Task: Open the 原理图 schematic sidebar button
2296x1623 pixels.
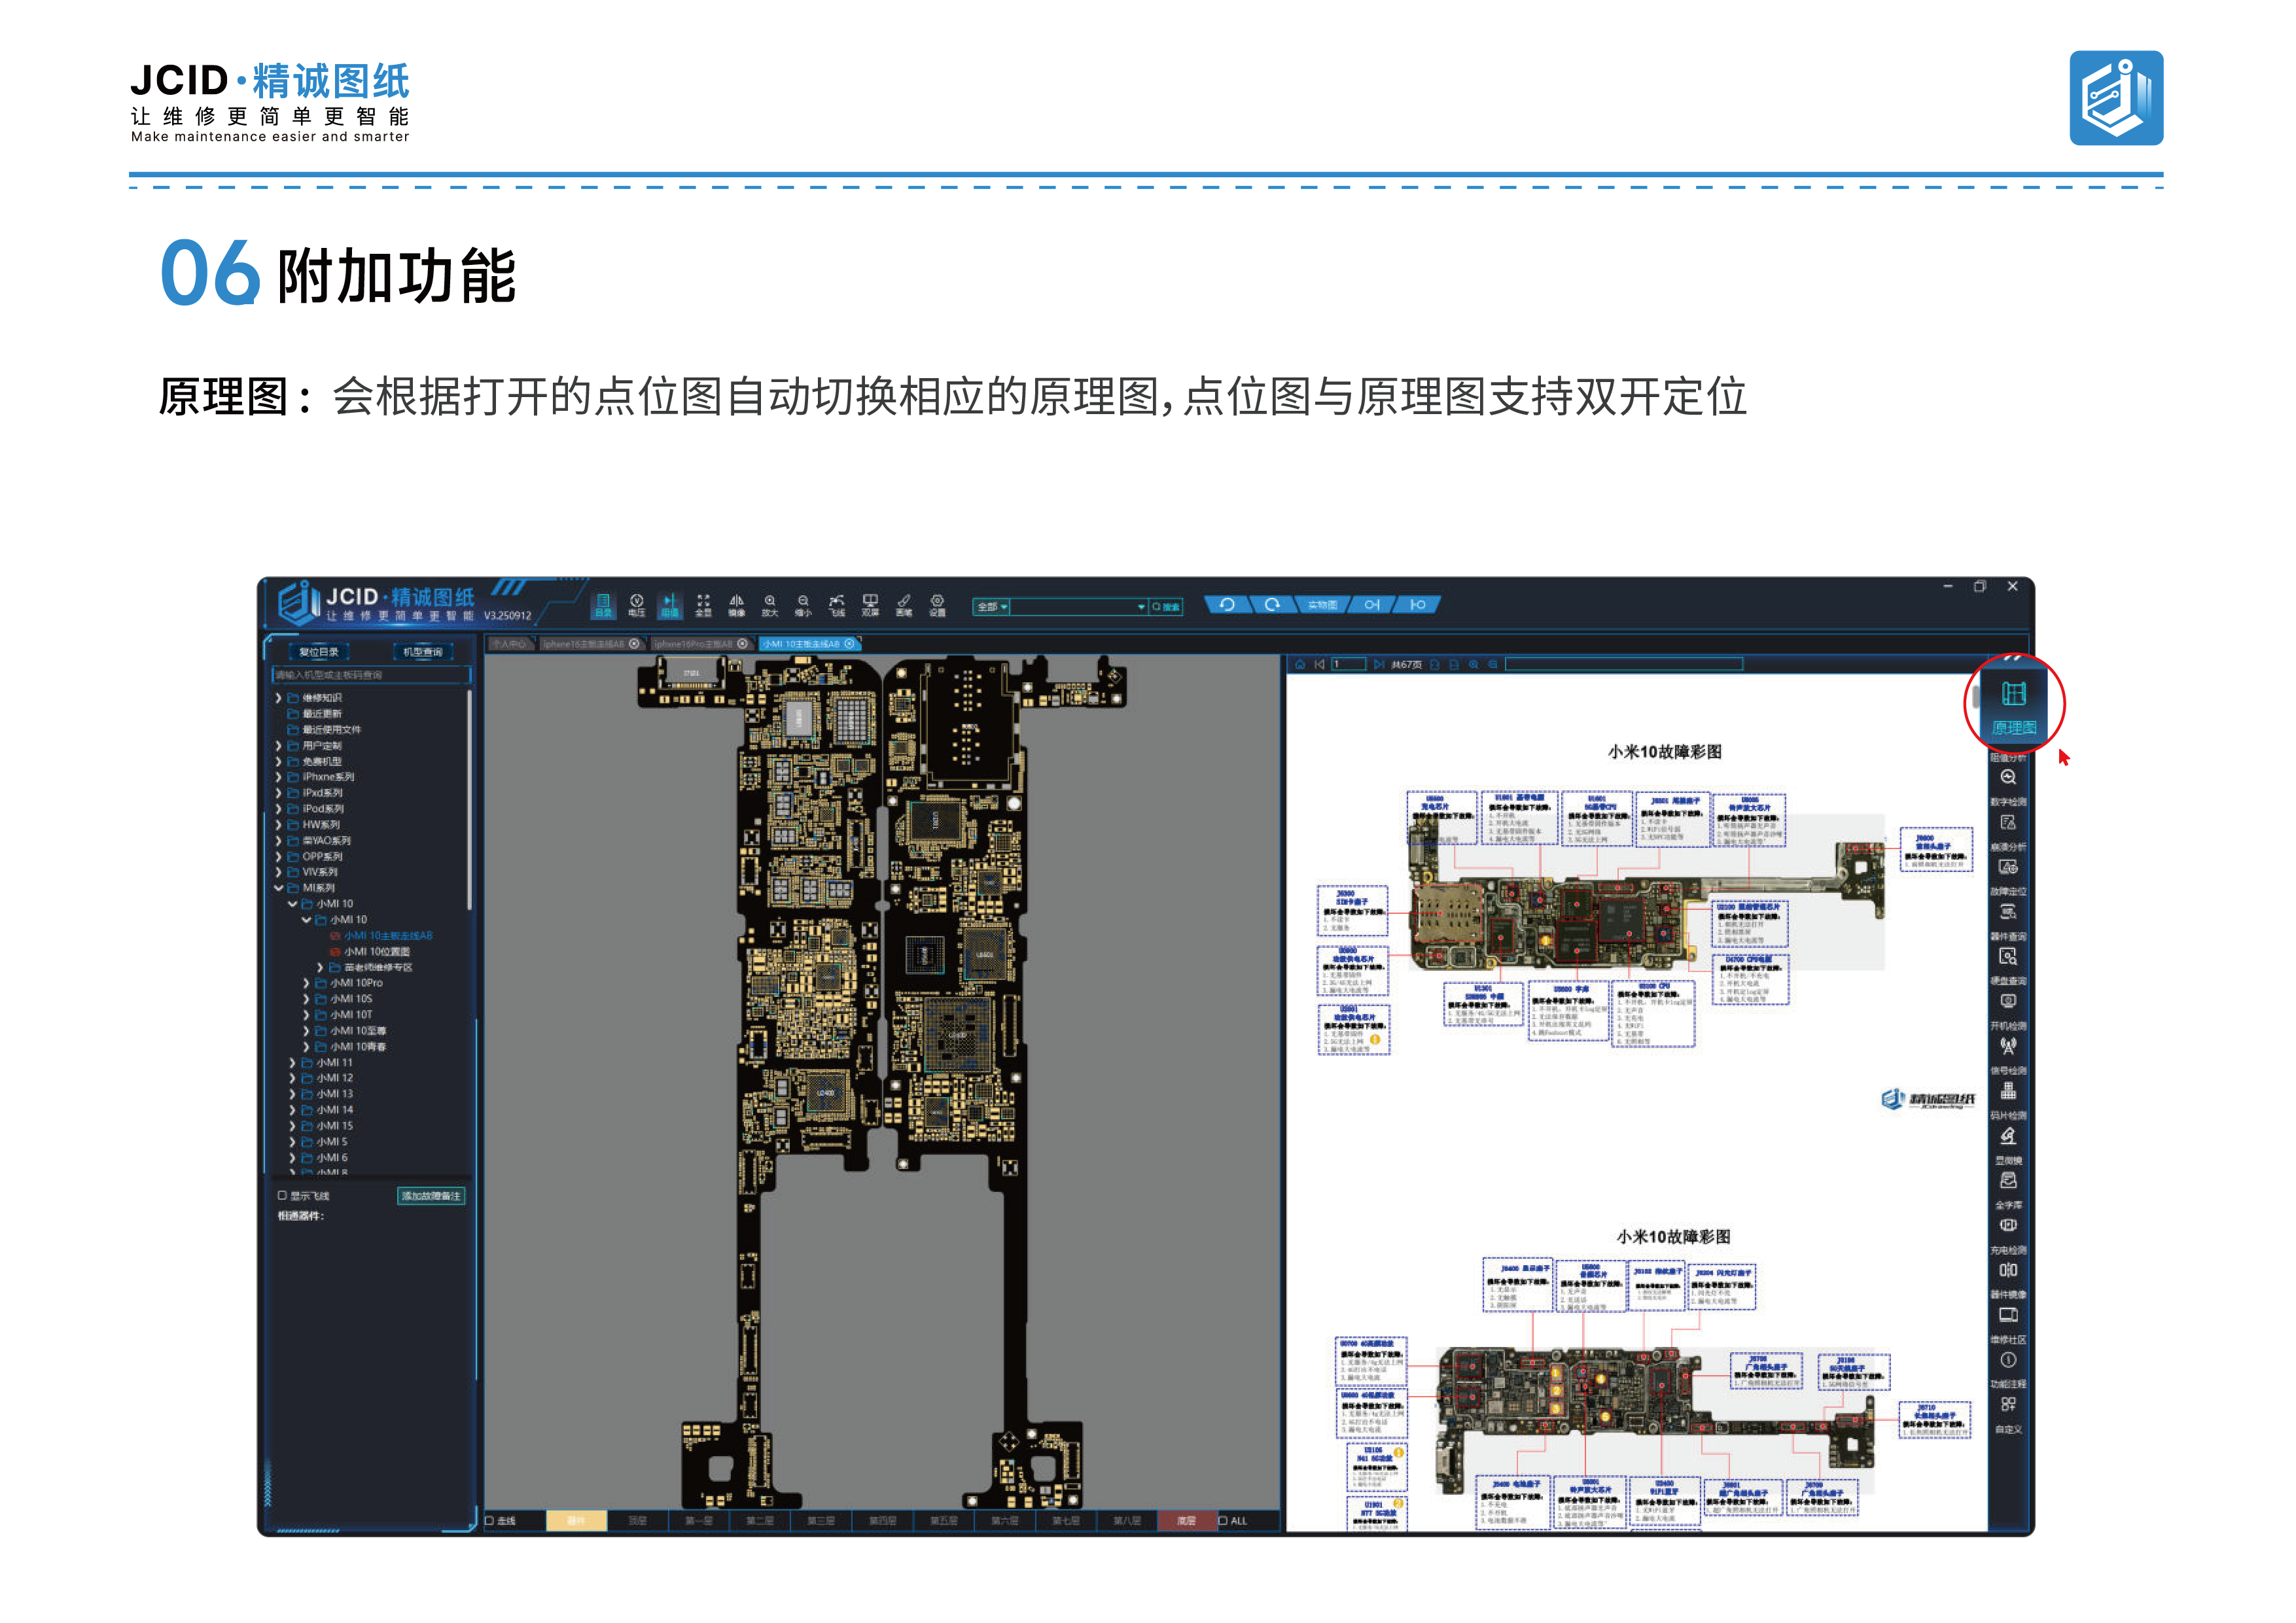Action: click(x=2013, y=706)
